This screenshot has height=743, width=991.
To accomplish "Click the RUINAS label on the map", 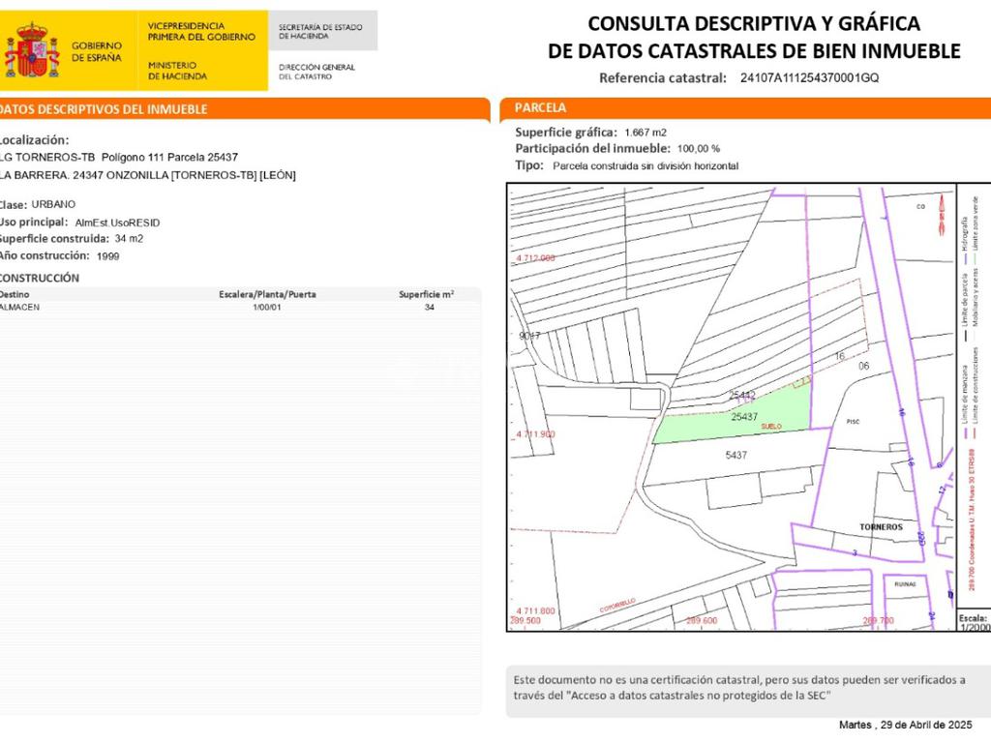I will (x=905, y=583).
